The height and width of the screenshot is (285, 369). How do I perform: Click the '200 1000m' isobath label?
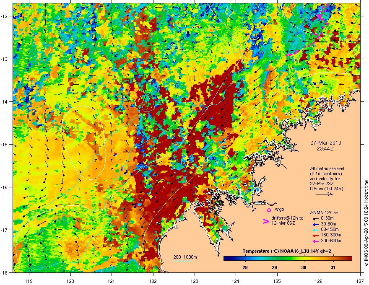(185, 257)
